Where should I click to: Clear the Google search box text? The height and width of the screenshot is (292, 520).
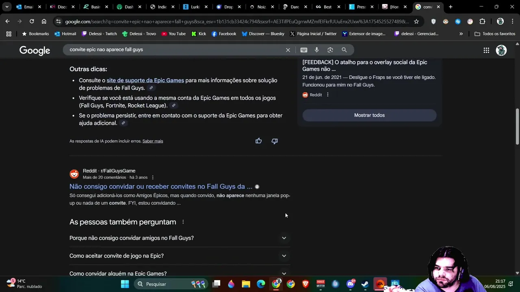[x=288, y=50]
